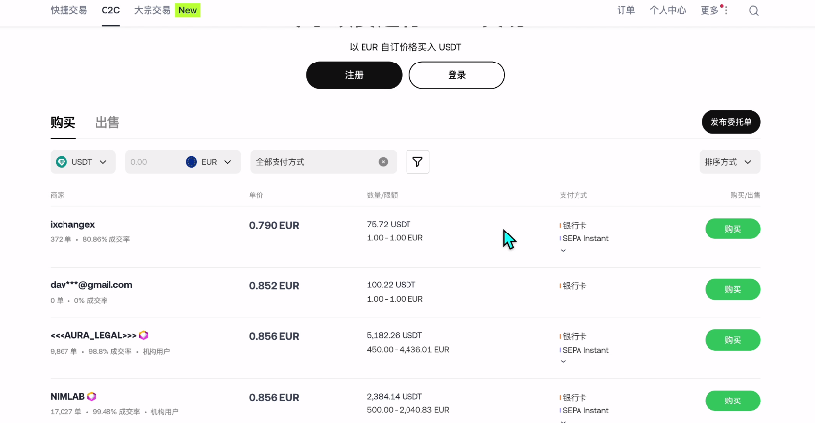Click the USDT coin icon

click(x=62, y=162)
